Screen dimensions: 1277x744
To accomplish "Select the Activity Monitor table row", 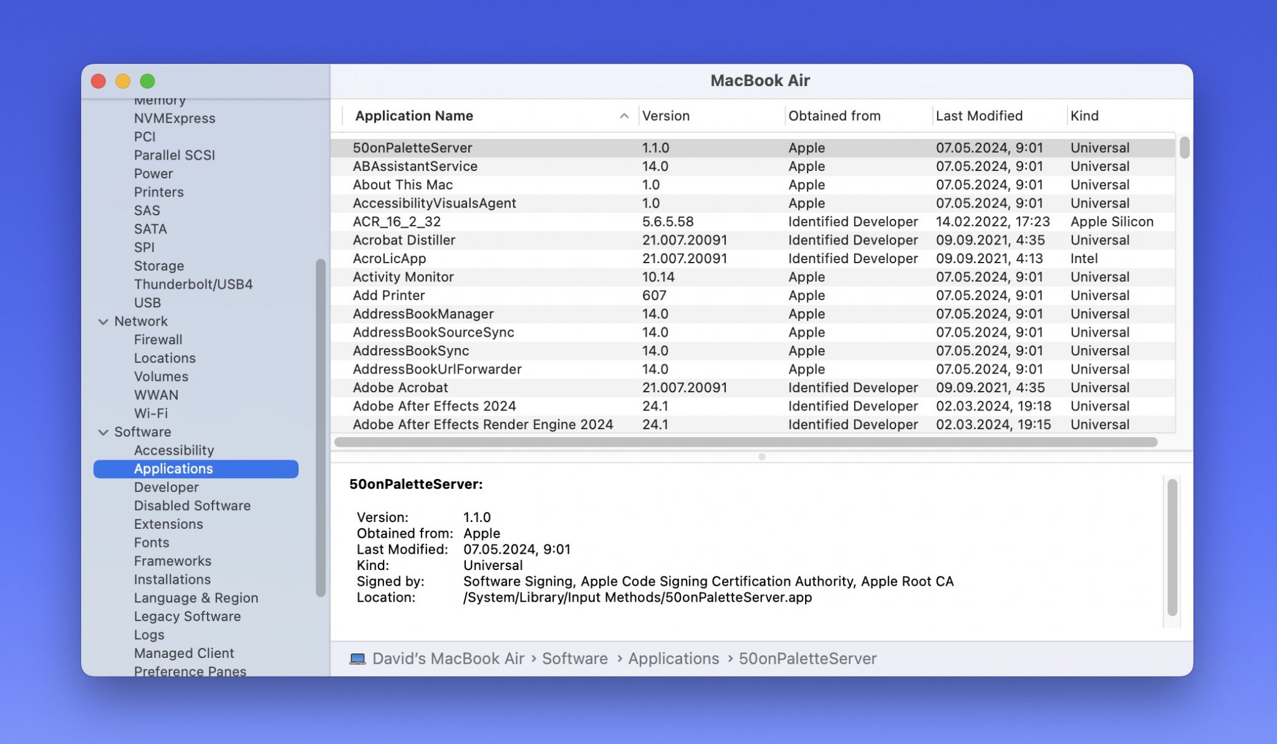I will [403, 277].
